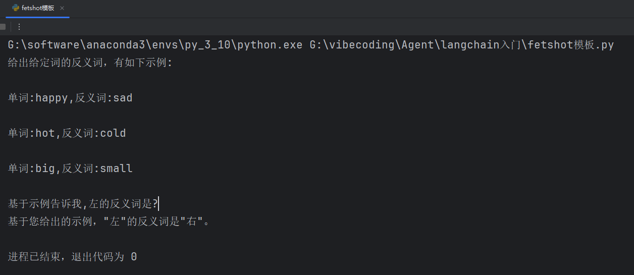Click the gray stop process square
Screen dimensions: 634x275
click(3, 27)
